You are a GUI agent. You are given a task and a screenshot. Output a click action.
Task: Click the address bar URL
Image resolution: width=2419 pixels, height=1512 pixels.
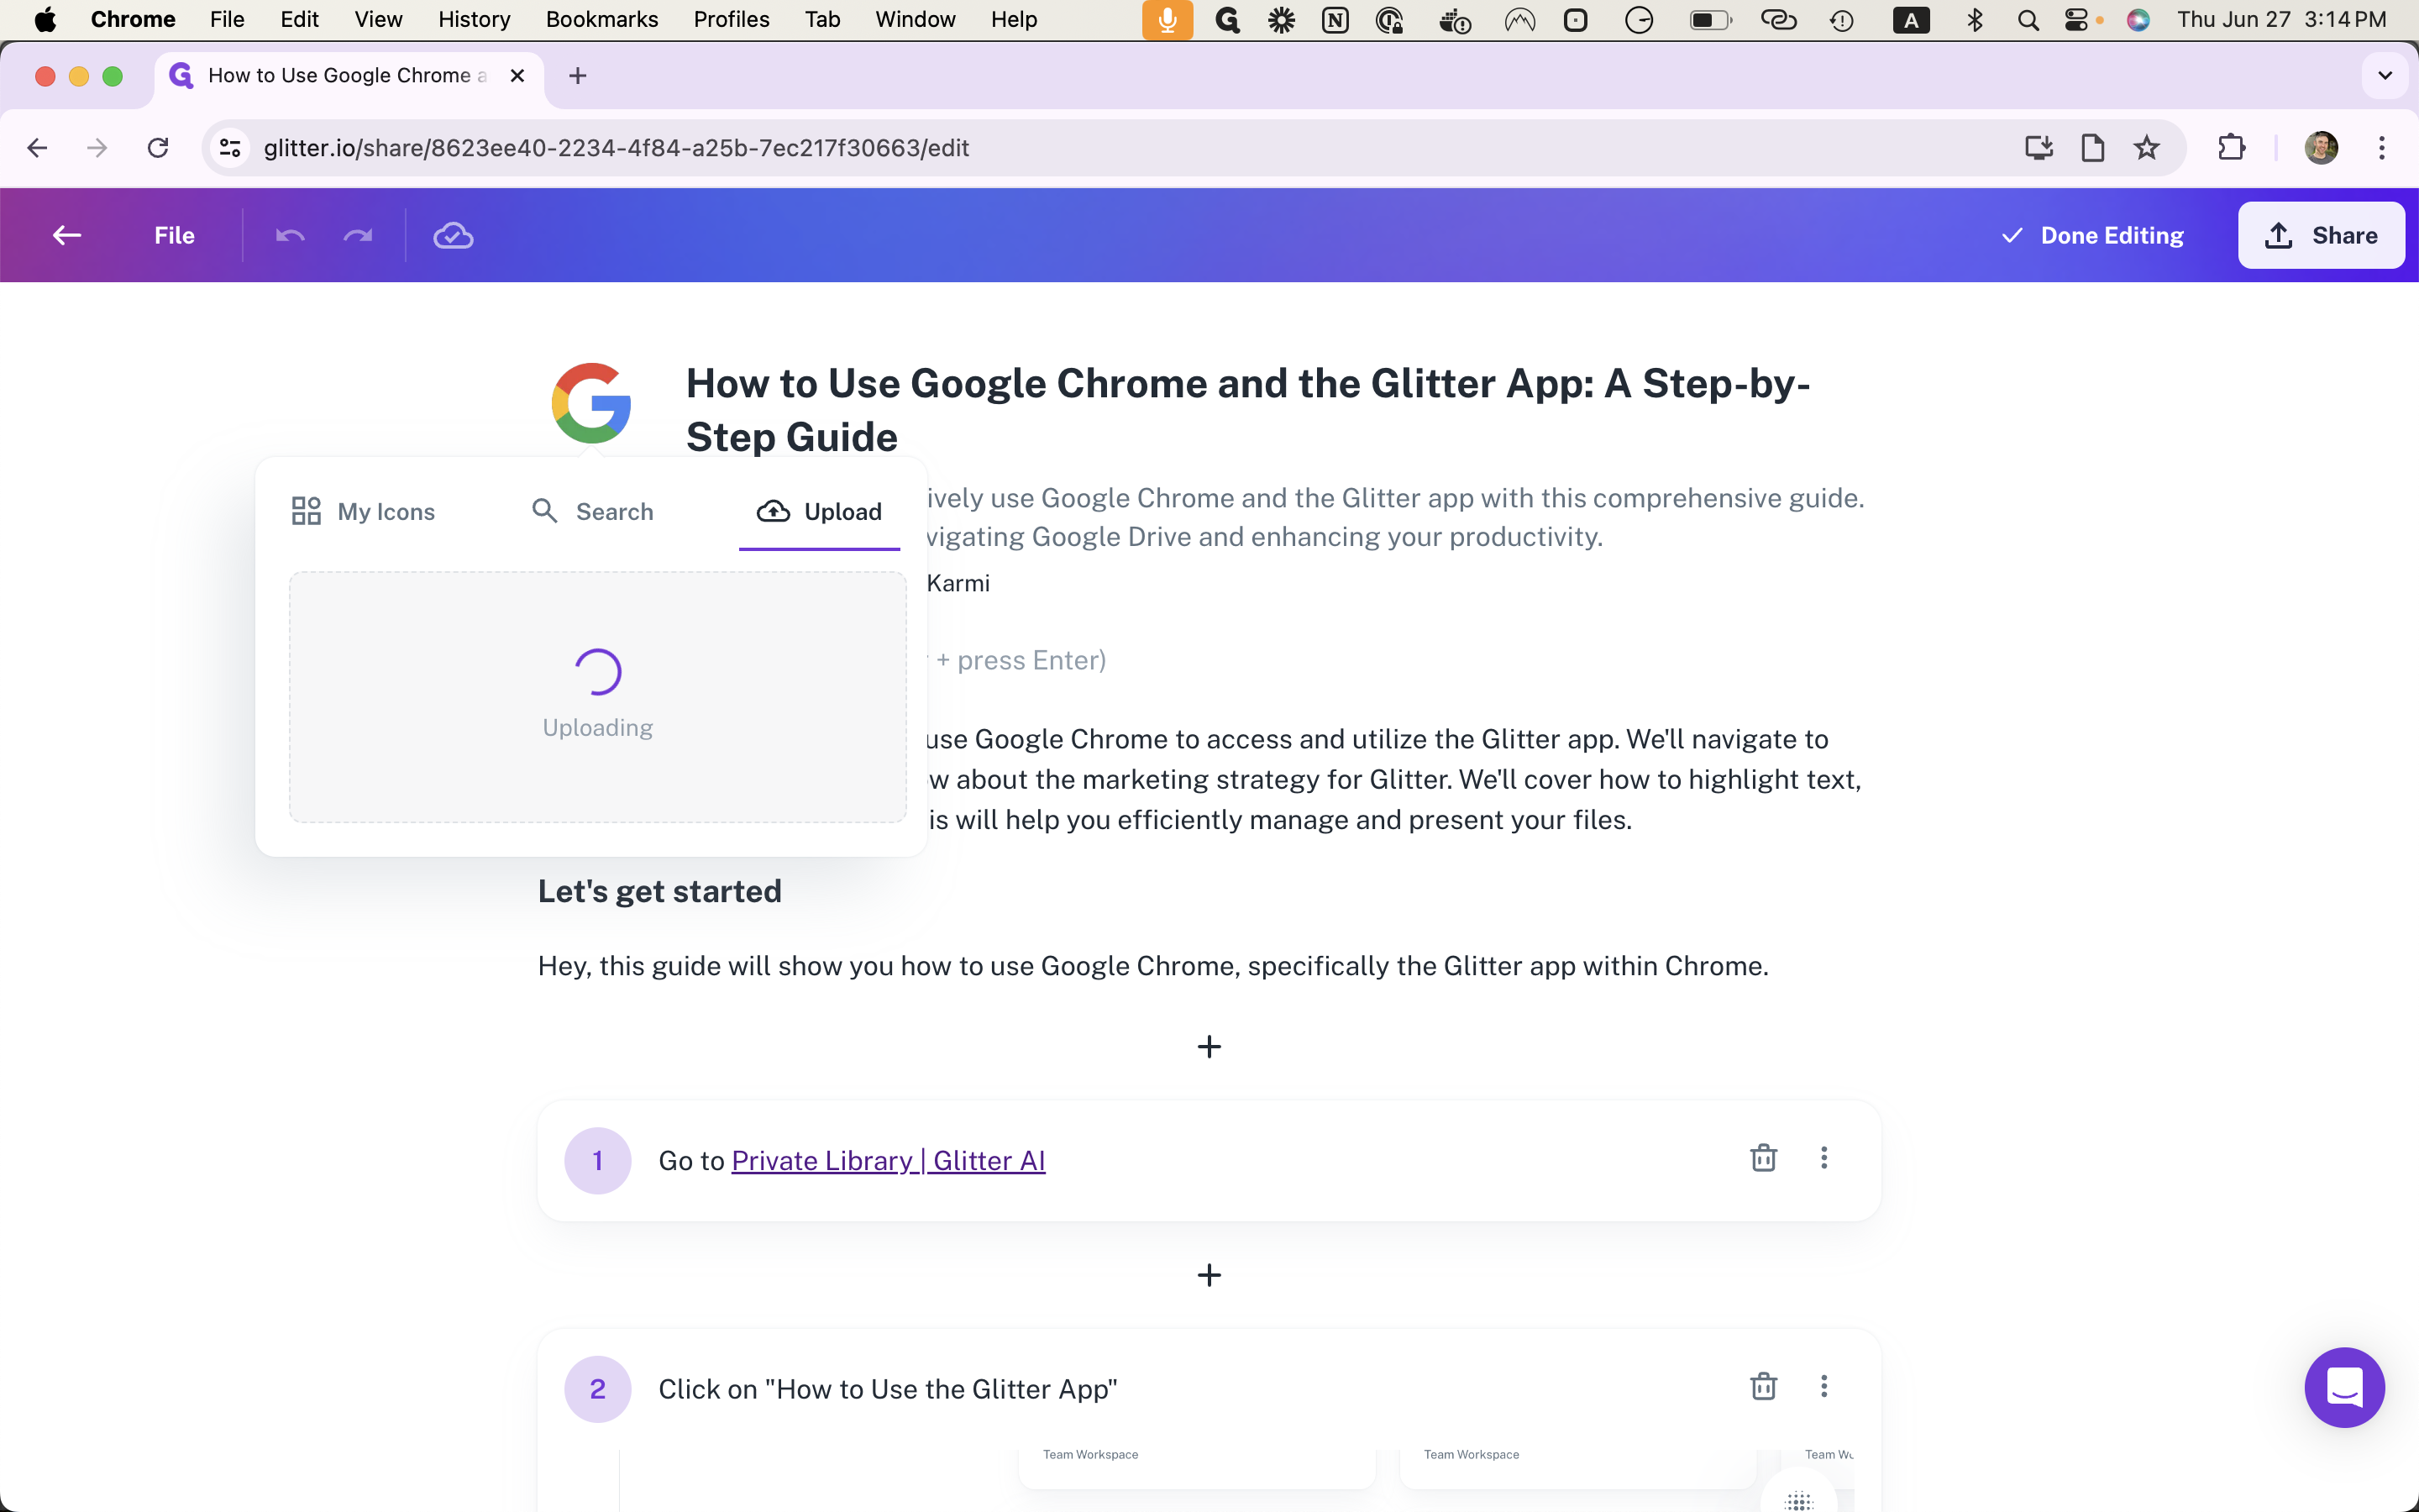pyautogui.click(x=617, y=148)
